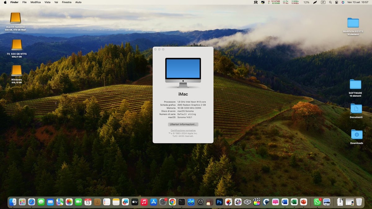The image size is (372, 209).
Task: Open Final Cut Pro in the Dock
Action: coord(257,202)
